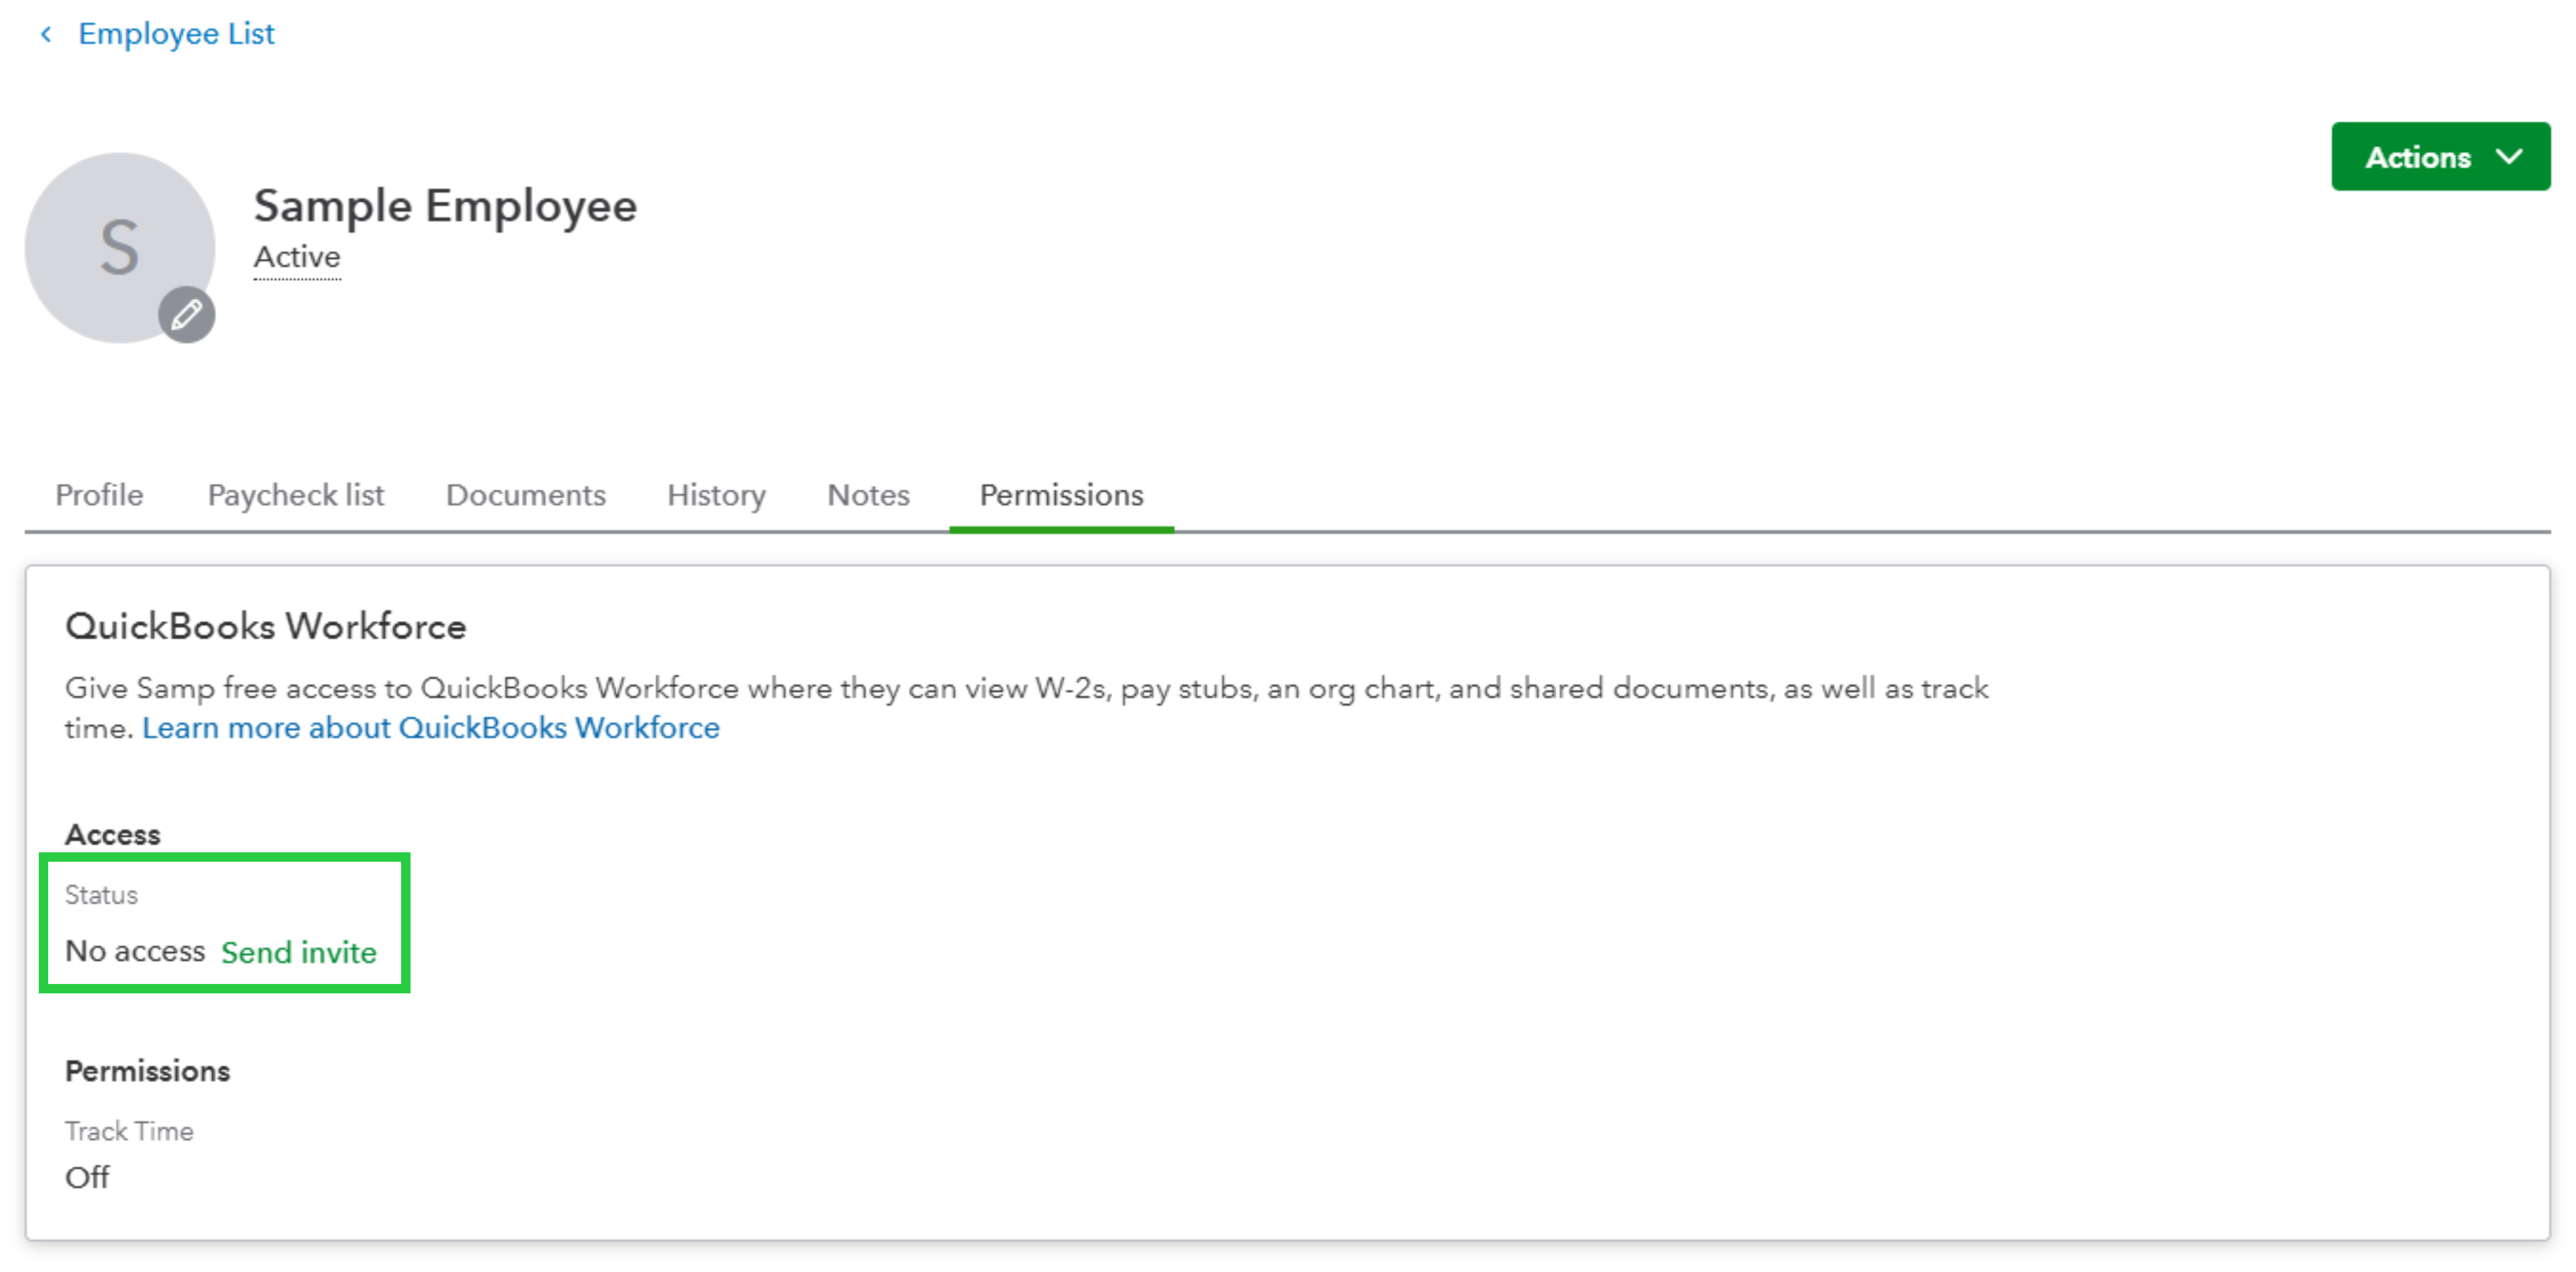Switch to the Profile tab
Image resolution: width=2576 pixels, height=1272 pixels.
(x=99, y=494)
